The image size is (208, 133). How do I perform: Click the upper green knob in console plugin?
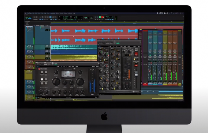(101, 53)
